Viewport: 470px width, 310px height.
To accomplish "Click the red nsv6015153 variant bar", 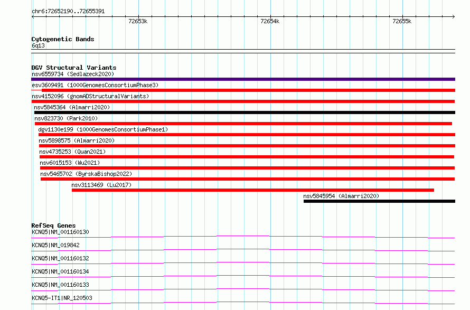I will 247,168.
